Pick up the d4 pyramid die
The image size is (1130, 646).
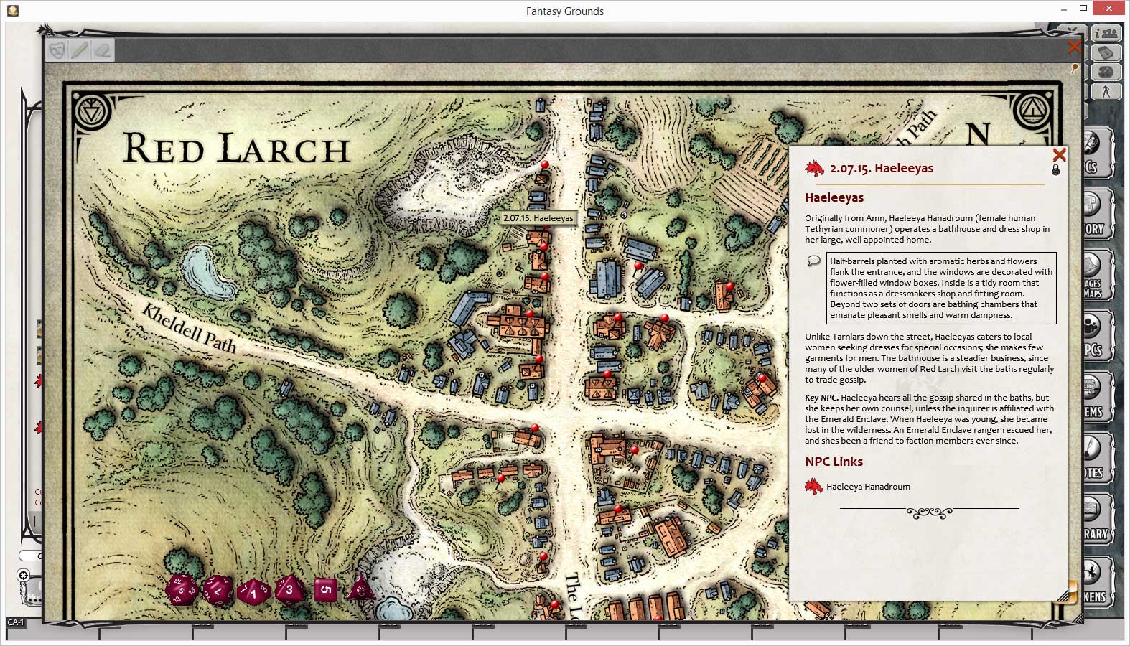pos(360,589)
